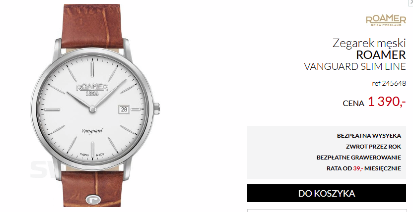Open BEZPŁATNA WYSYŁKA shipping info
413x212 pixels.
pyautogui.click(x=369, y=136)
